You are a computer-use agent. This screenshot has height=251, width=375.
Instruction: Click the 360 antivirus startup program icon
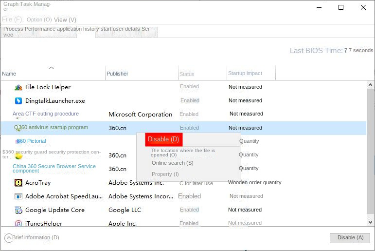pos(18,128)
